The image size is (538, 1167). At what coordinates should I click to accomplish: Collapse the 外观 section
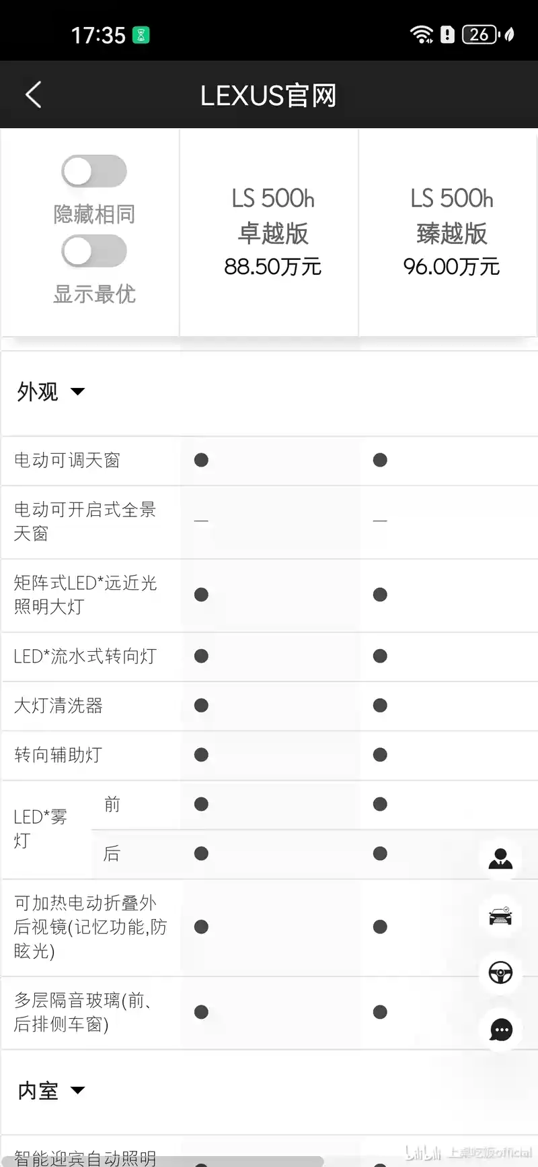point(51,391)
